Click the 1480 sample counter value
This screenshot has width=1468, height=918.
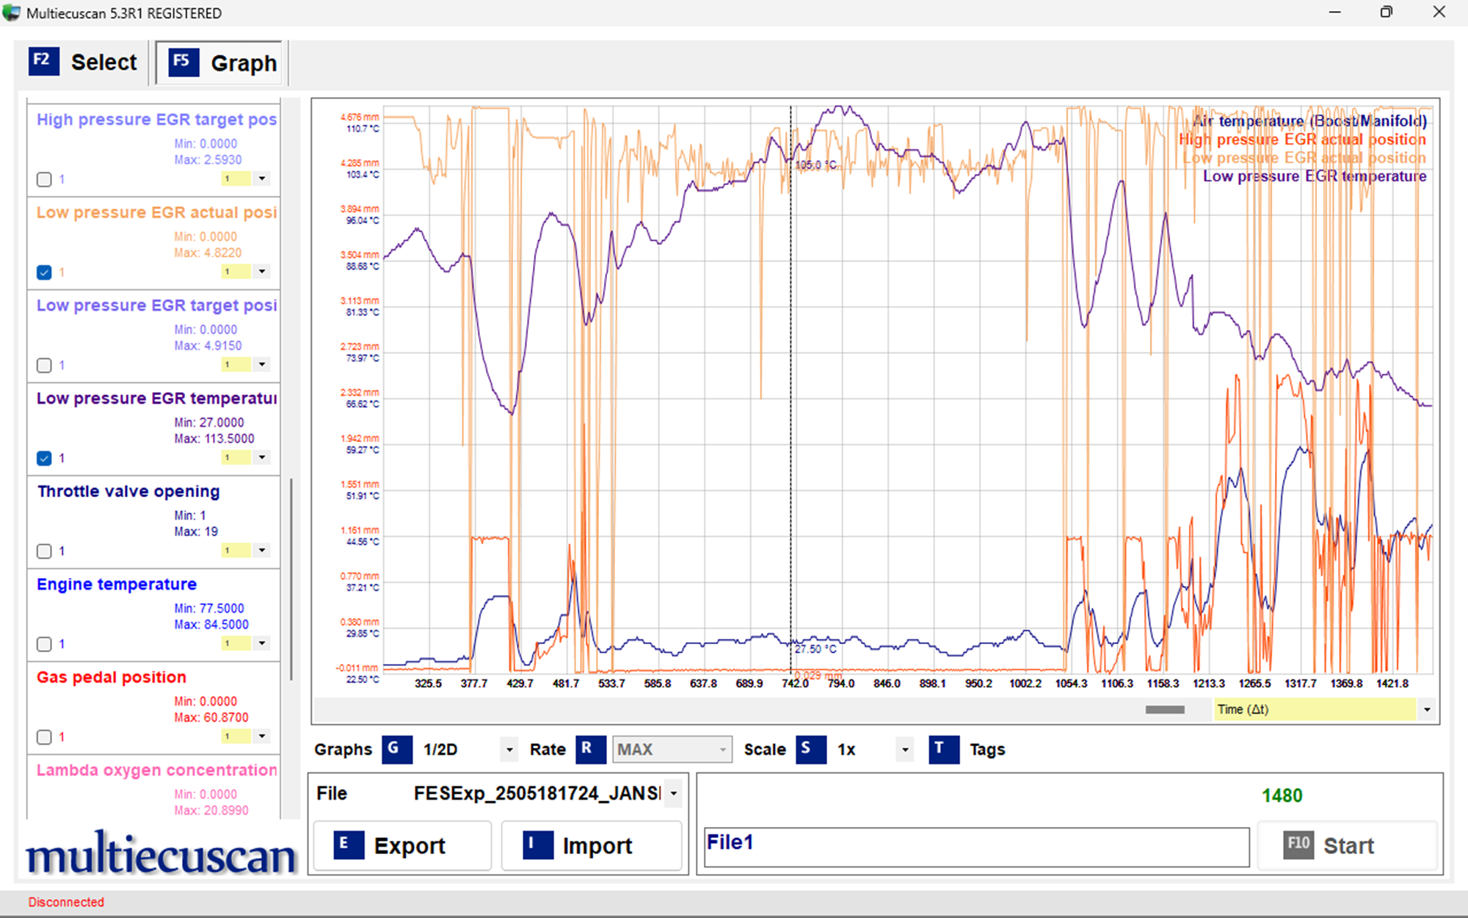click(x=1282, y=795)
